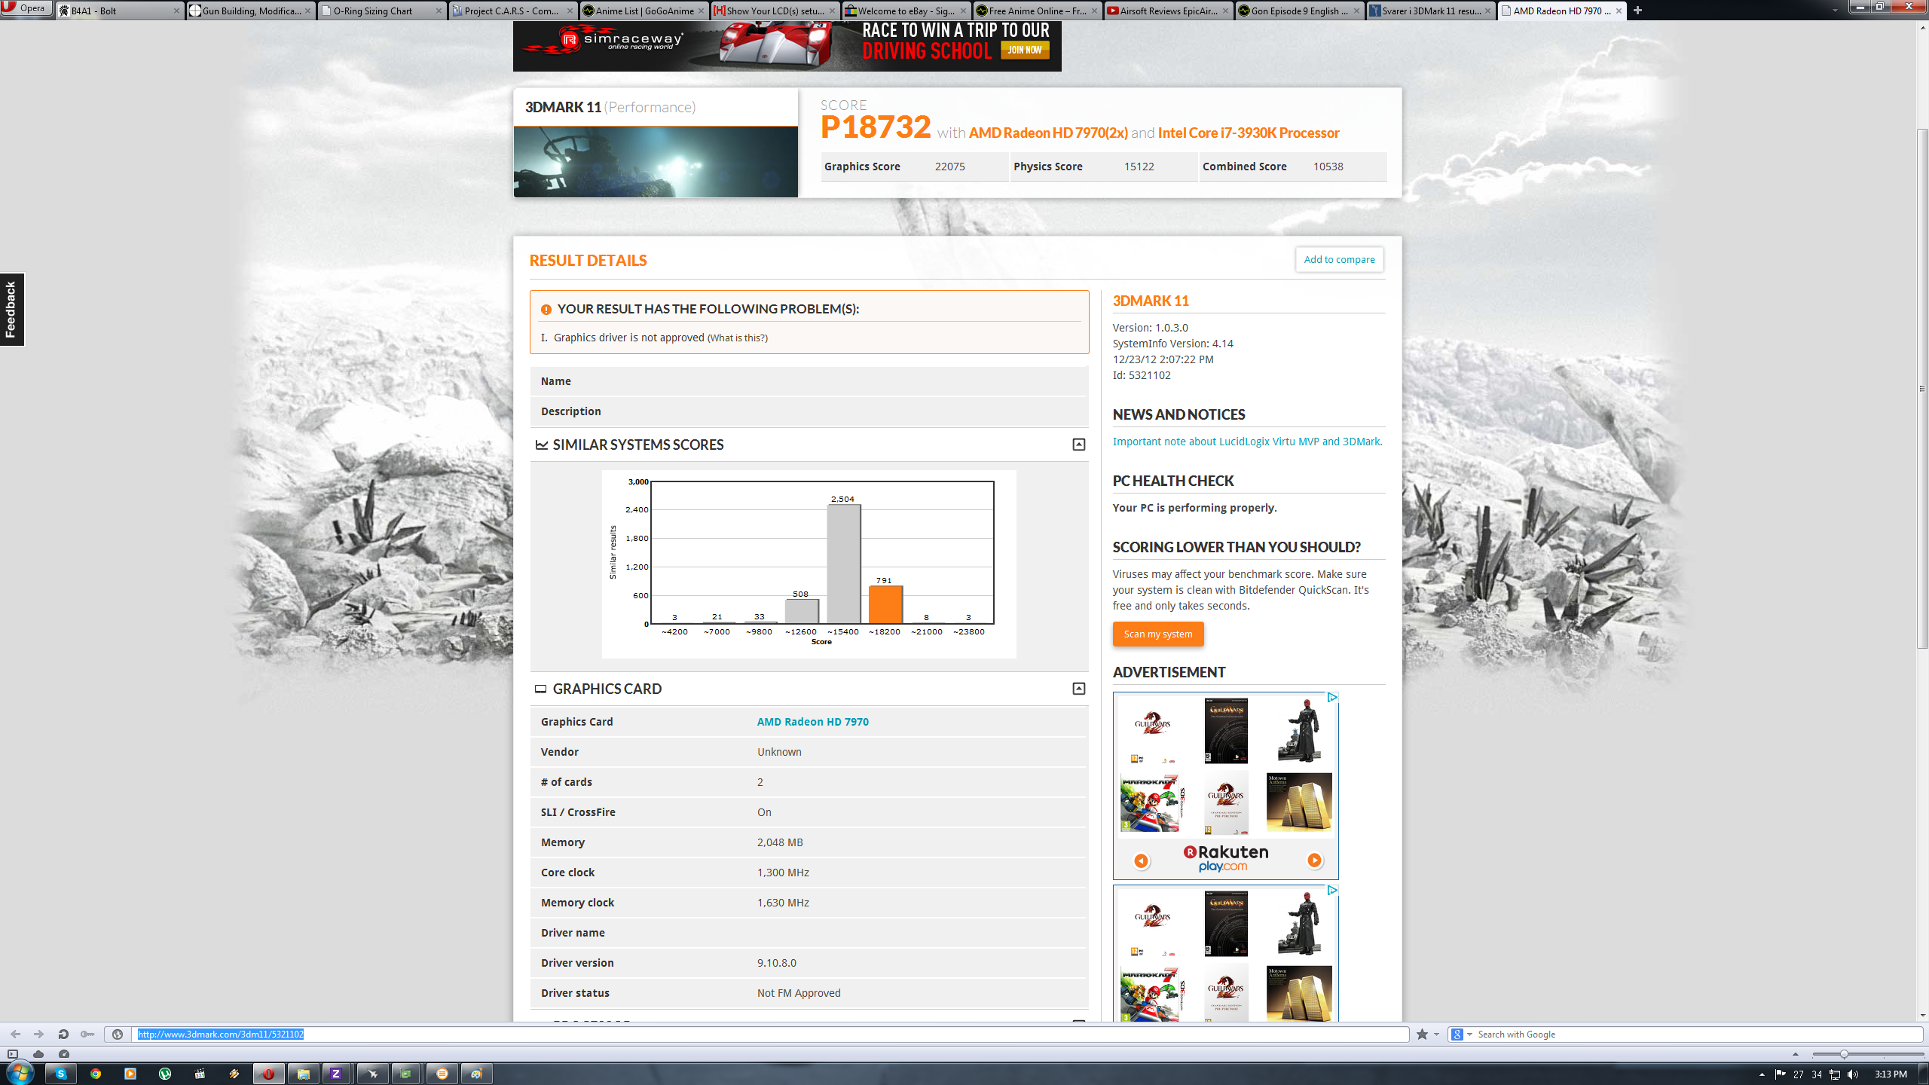The height and width of the screenshot is (1085, 1929).
Task: Launch Chrome from the taskbar
Action: (96, 1074)
